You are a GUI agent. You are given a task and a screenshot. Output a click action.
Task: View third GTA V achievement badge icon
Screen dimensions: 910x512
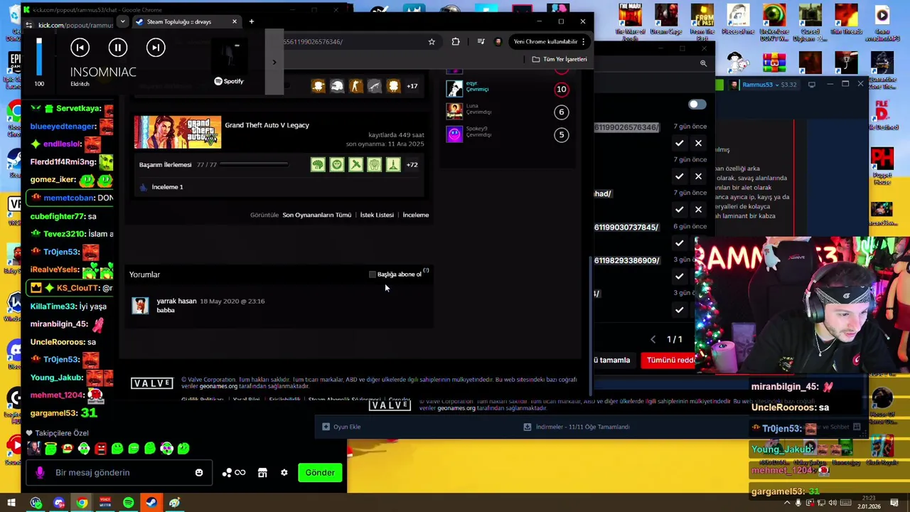tap(355, 165)
